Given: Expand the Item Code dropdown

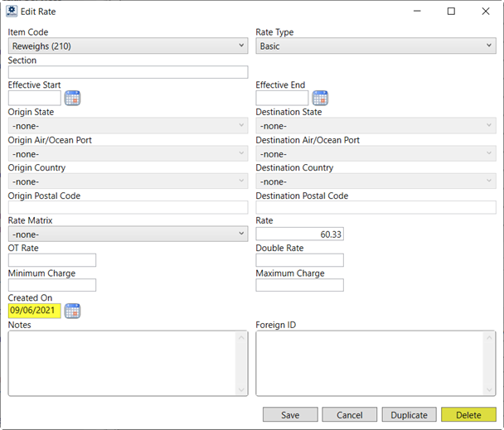Looking at the screenshot, I should 128,46.
